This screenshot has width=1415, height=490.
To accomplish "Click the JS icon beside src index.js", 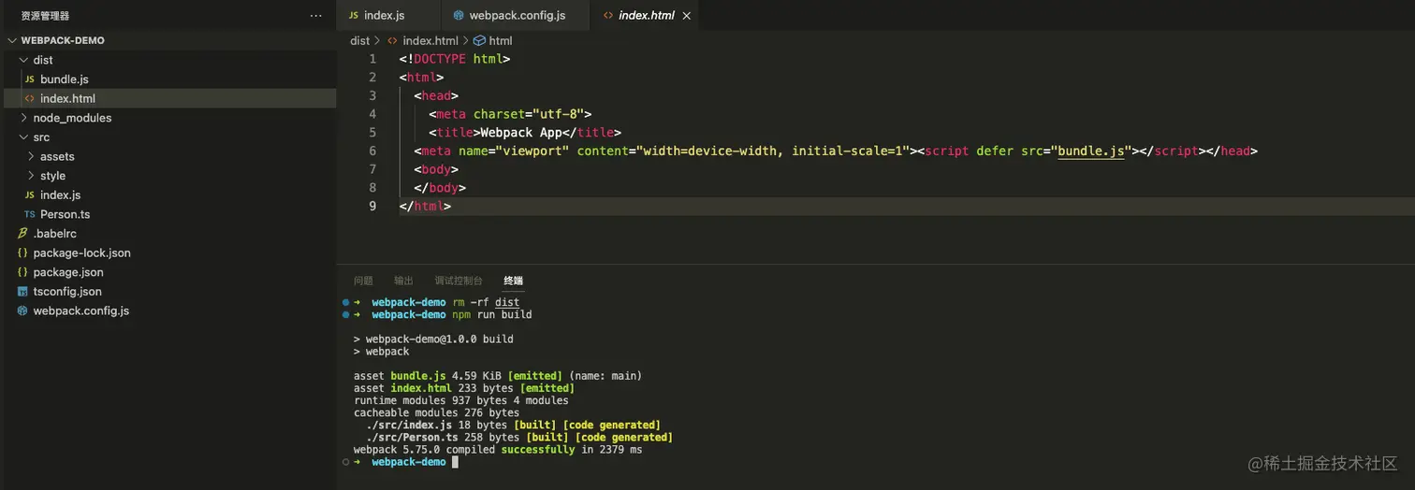I will pos(30,195).
